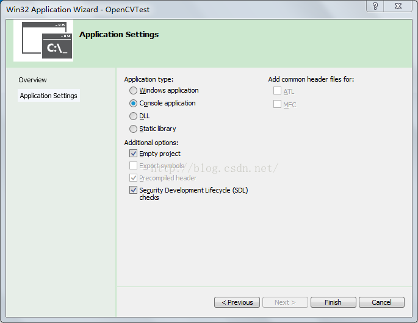Select the Console application radio button
The width and height of the screenshot is (418, 323).
pos(133,104)
